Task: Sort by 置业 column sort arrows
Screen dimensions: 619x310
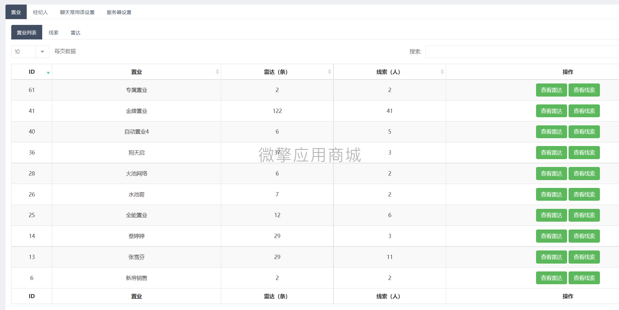Action: [x=217, y=72]
